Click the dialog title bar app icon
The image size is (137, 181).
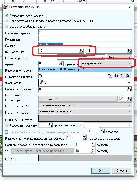[x=5, y=7]
